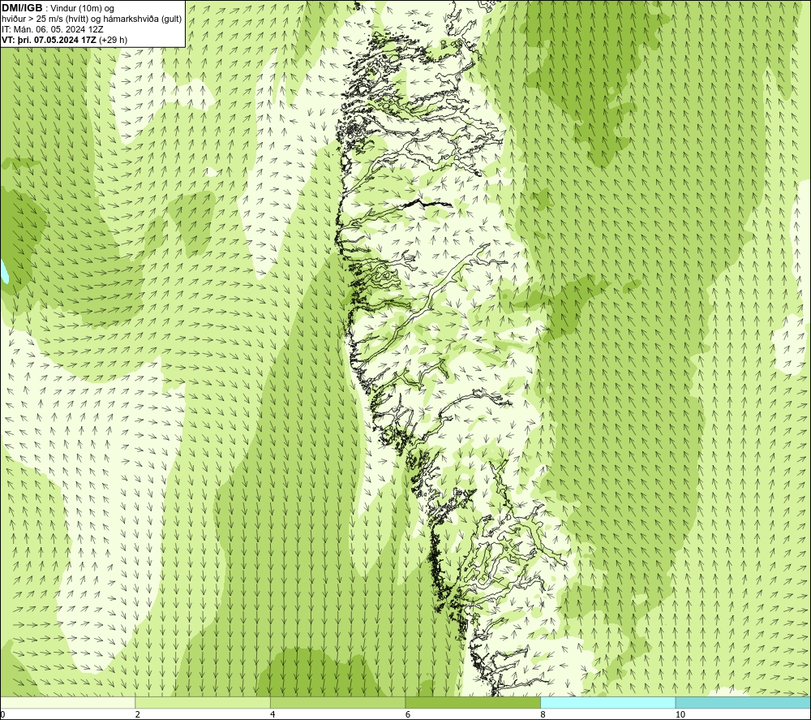Click the teal swatch above 10 m/s

click(x=743, y=702)
